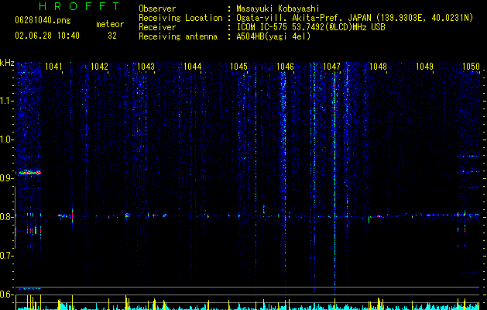The width and height of the screenshot is (487, 310).
Task: Click the 0.8 frequency axis label
Action: tap(7, 217)
